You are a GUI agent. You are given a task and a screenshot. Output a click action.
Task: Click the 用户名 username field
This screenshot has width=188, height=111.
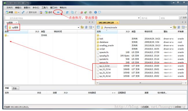pyautogui.click(x=150, y=18)
